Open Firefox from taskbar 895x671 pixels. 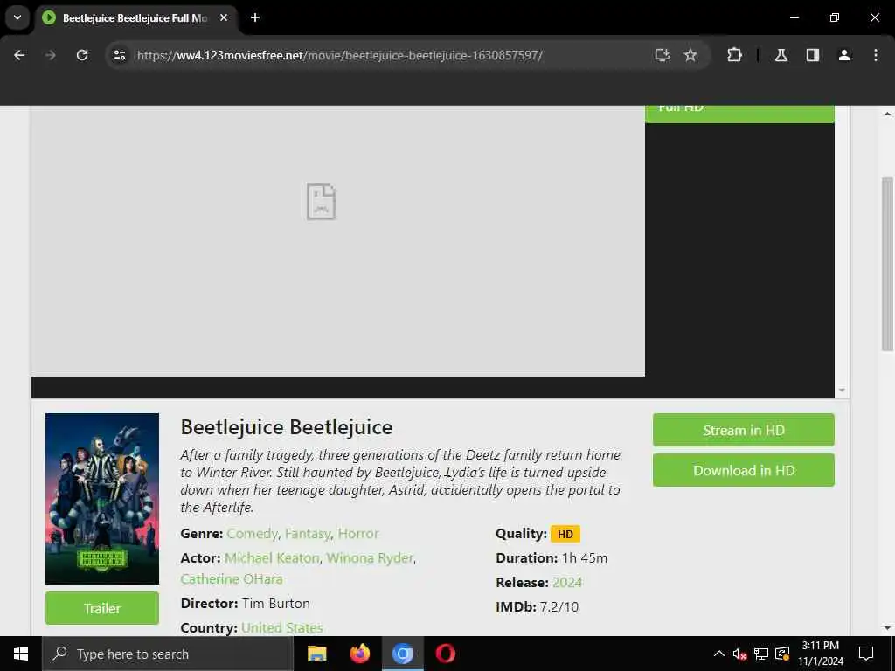(359, 654)
